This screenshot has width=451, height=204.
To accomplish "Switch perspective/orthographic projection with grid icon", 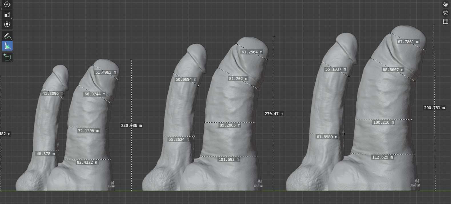I will (x=445, y=21).
